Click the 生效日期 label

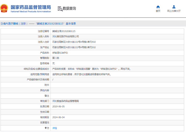click(x=45, y=112)
